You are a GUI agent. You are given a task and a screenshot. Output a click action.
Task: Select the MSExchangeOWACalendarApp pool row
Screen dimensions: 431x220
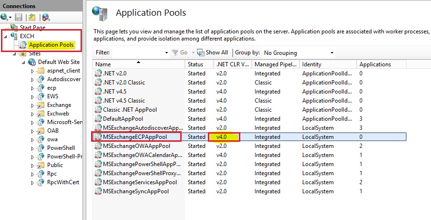pyautogui.click(x=249, y=155)
